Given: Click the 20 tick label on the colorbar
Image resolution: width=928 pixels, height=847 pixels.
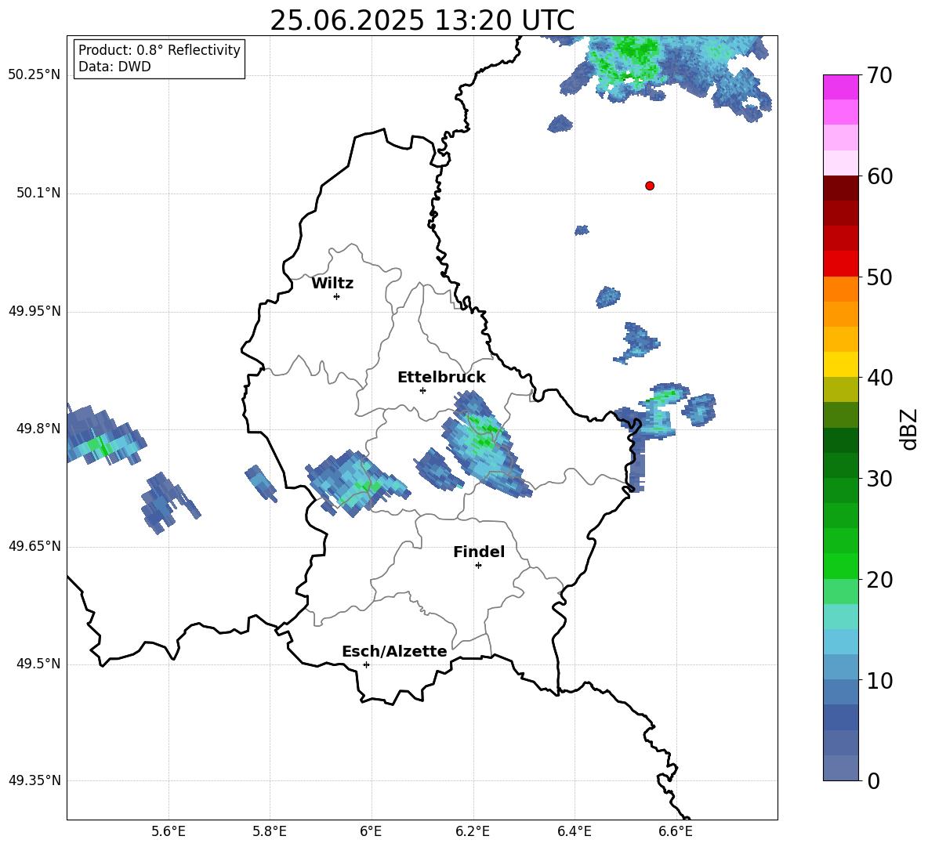Looking at the screenshot, I should point(879,580).
